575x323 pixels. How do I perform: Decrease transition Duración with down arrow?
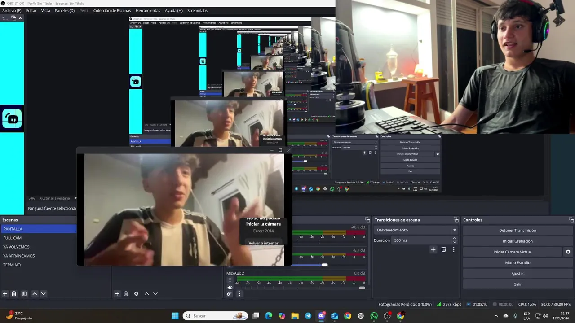tap(455, 242)
